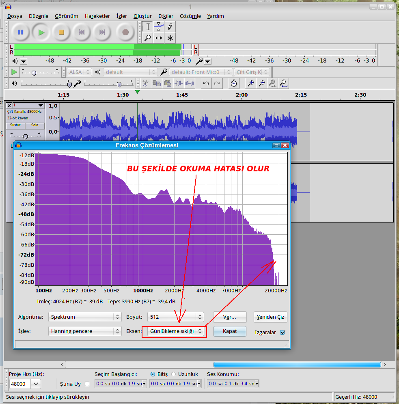Screen dimensions: 399x404
Task: Open the Hanning pencere function dropdown
Action: coord(84,331)
